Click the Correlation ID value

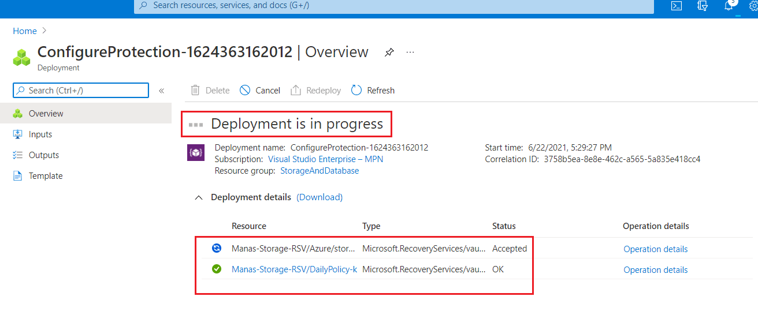[x=622, y=159]
